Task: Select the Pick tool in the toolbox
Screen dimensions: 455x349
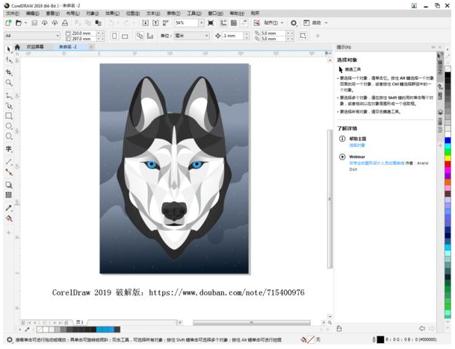Action: pos(9,49)
